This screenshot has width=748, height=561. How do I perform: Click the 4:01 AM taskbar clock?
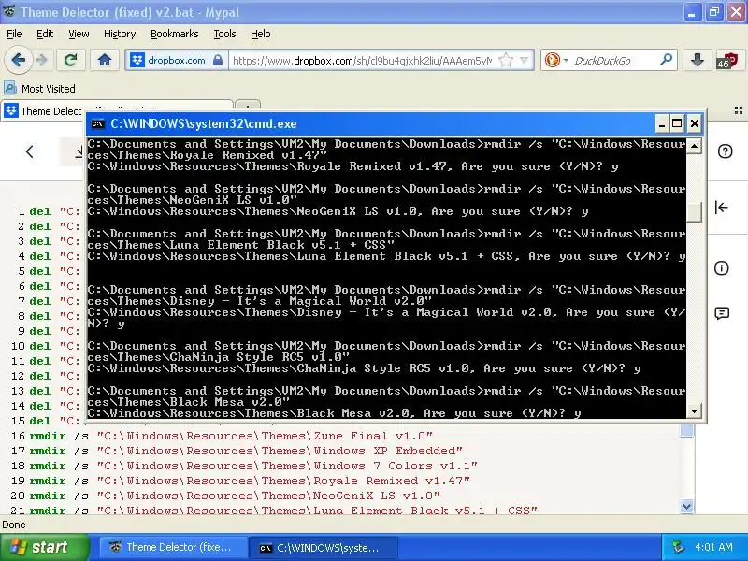713,547
